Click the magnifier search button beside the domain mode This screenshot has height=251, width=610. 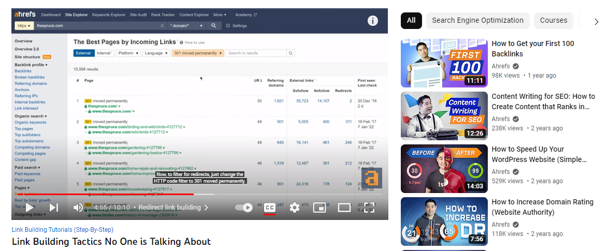(x=213, y=26)
